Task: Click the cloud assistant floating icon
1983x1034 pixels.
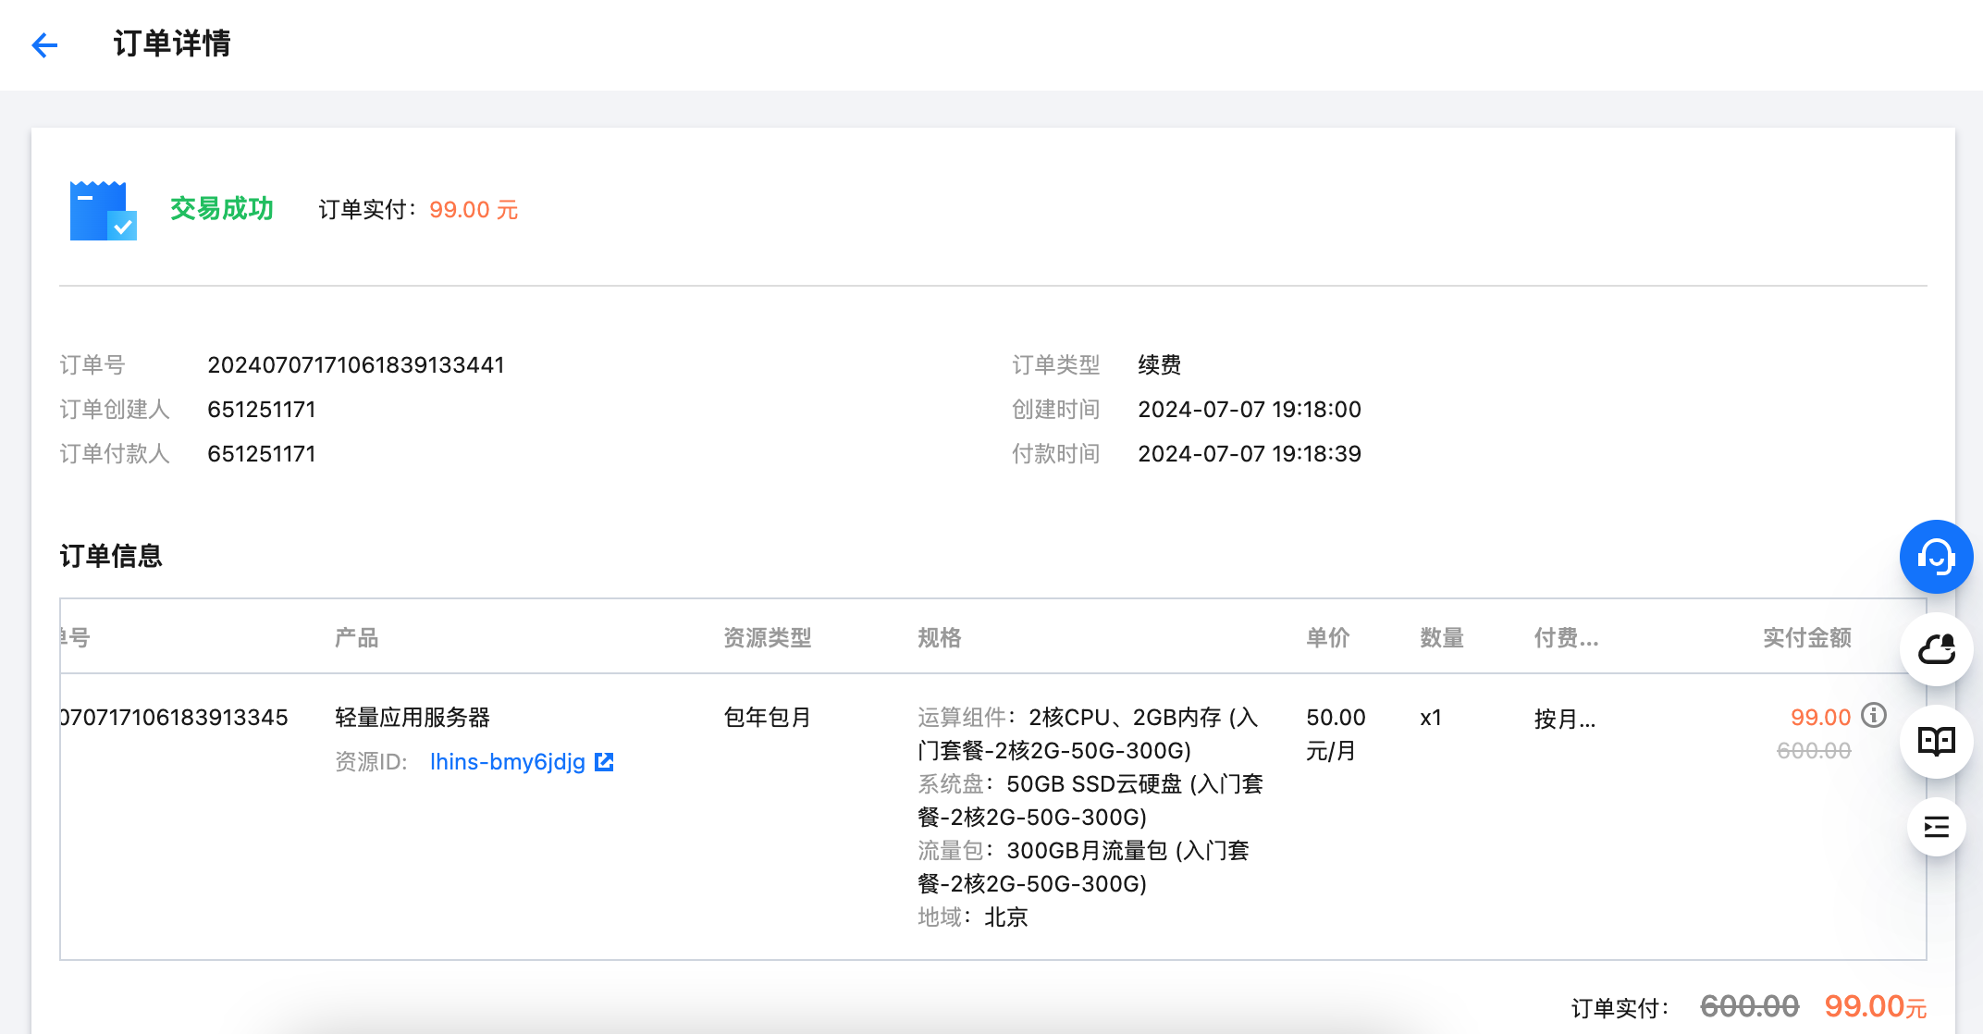Action: 1936,649
